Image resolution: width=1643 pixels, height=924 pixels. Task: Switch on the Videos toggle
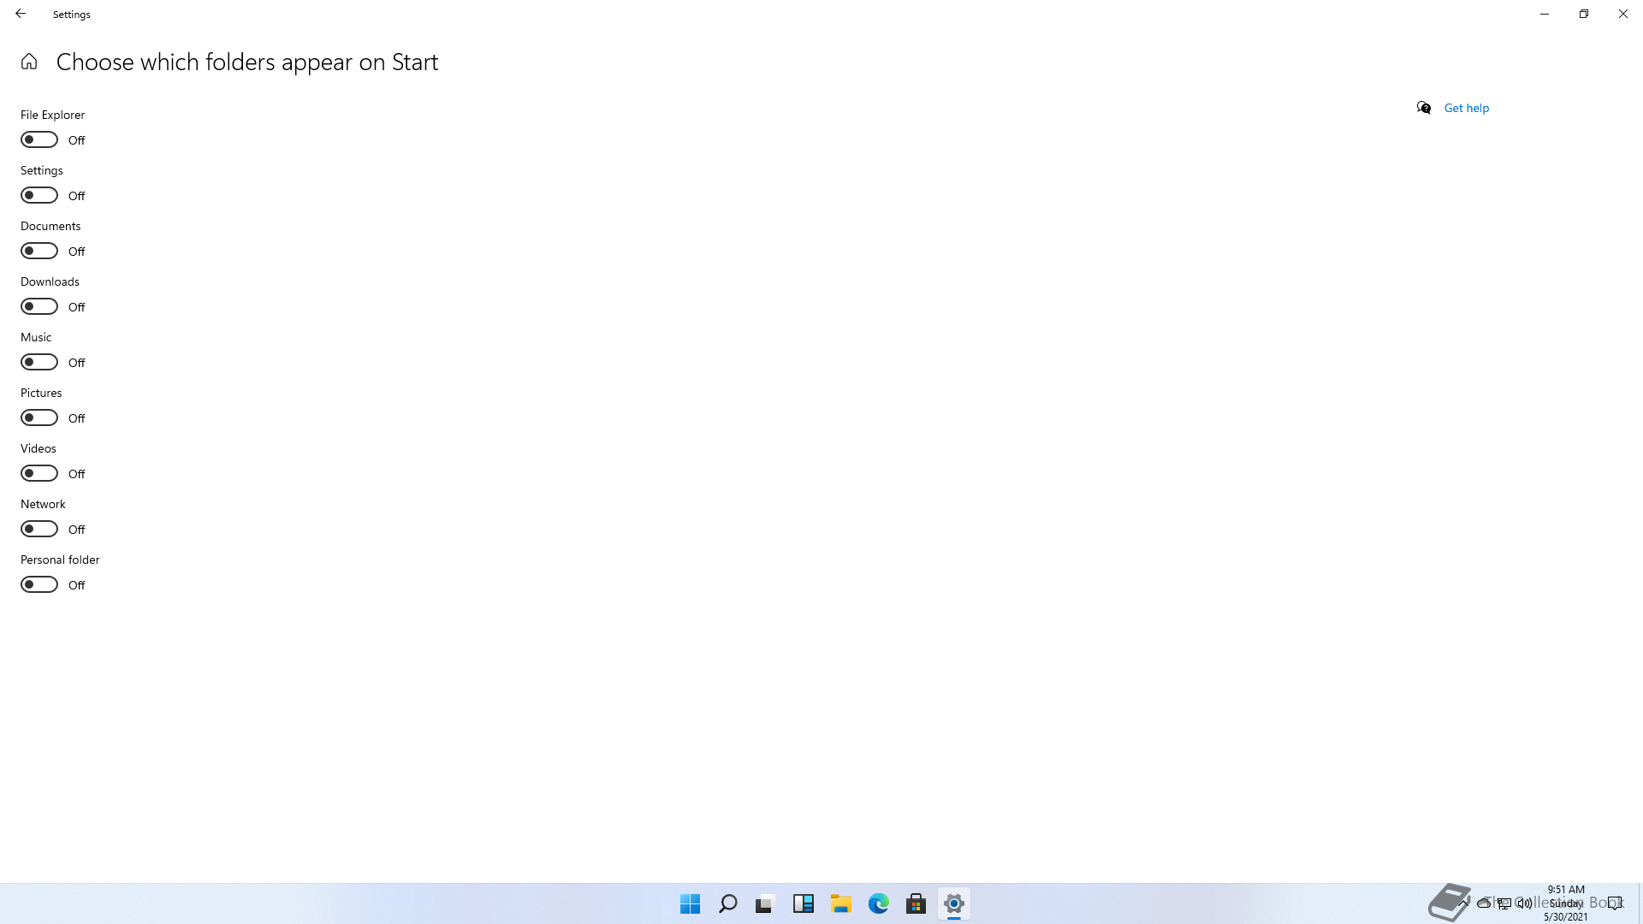39,473
